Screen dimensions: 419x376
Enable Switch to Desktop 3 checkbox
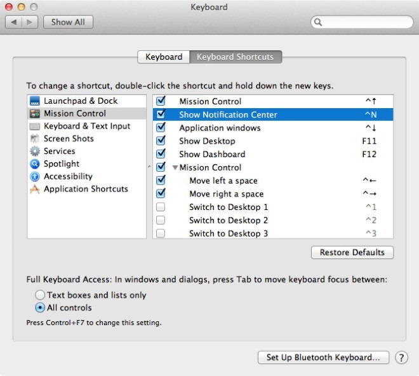coord(161,233)
